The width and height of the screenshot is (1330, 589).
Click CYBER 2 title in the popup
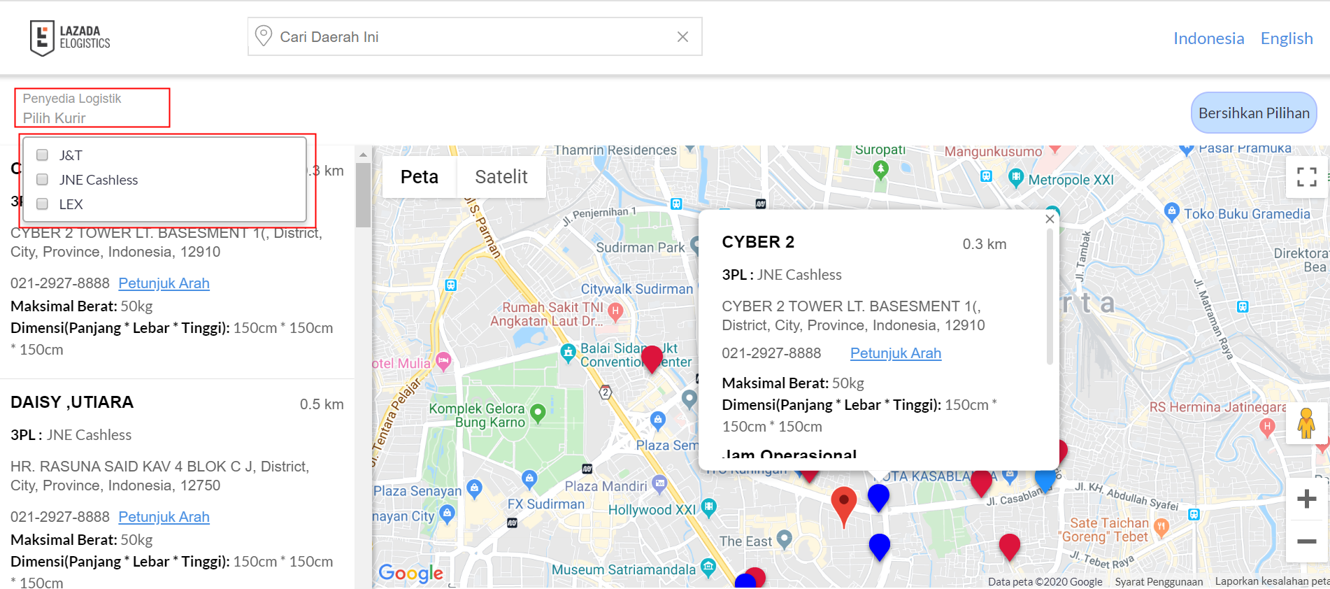click(x=758, y=242)
